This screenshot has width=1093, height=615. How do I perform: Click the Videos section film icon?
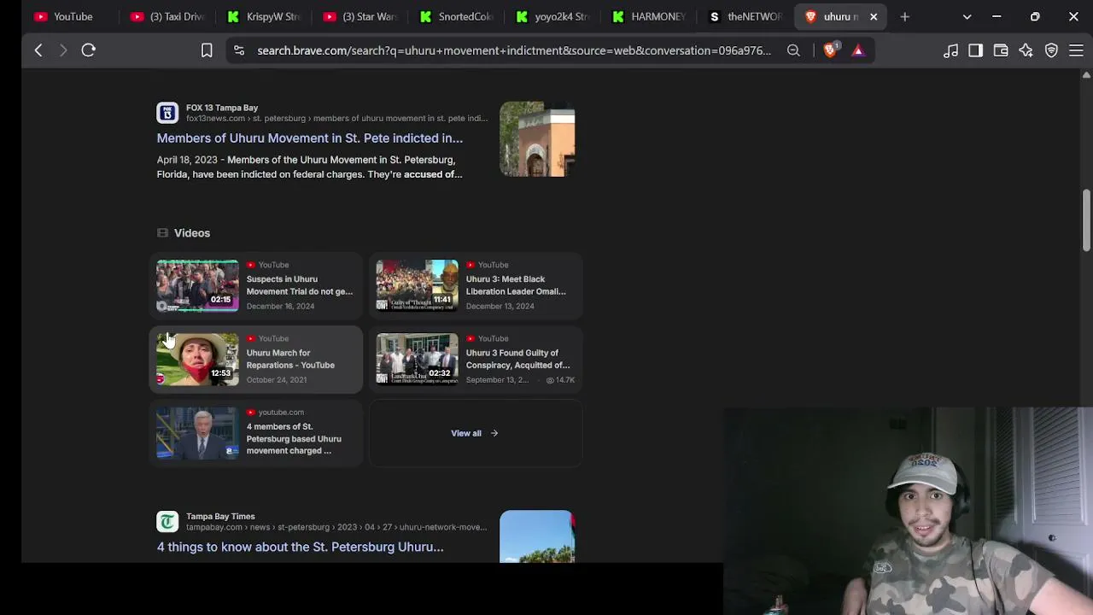coord(162,233)
